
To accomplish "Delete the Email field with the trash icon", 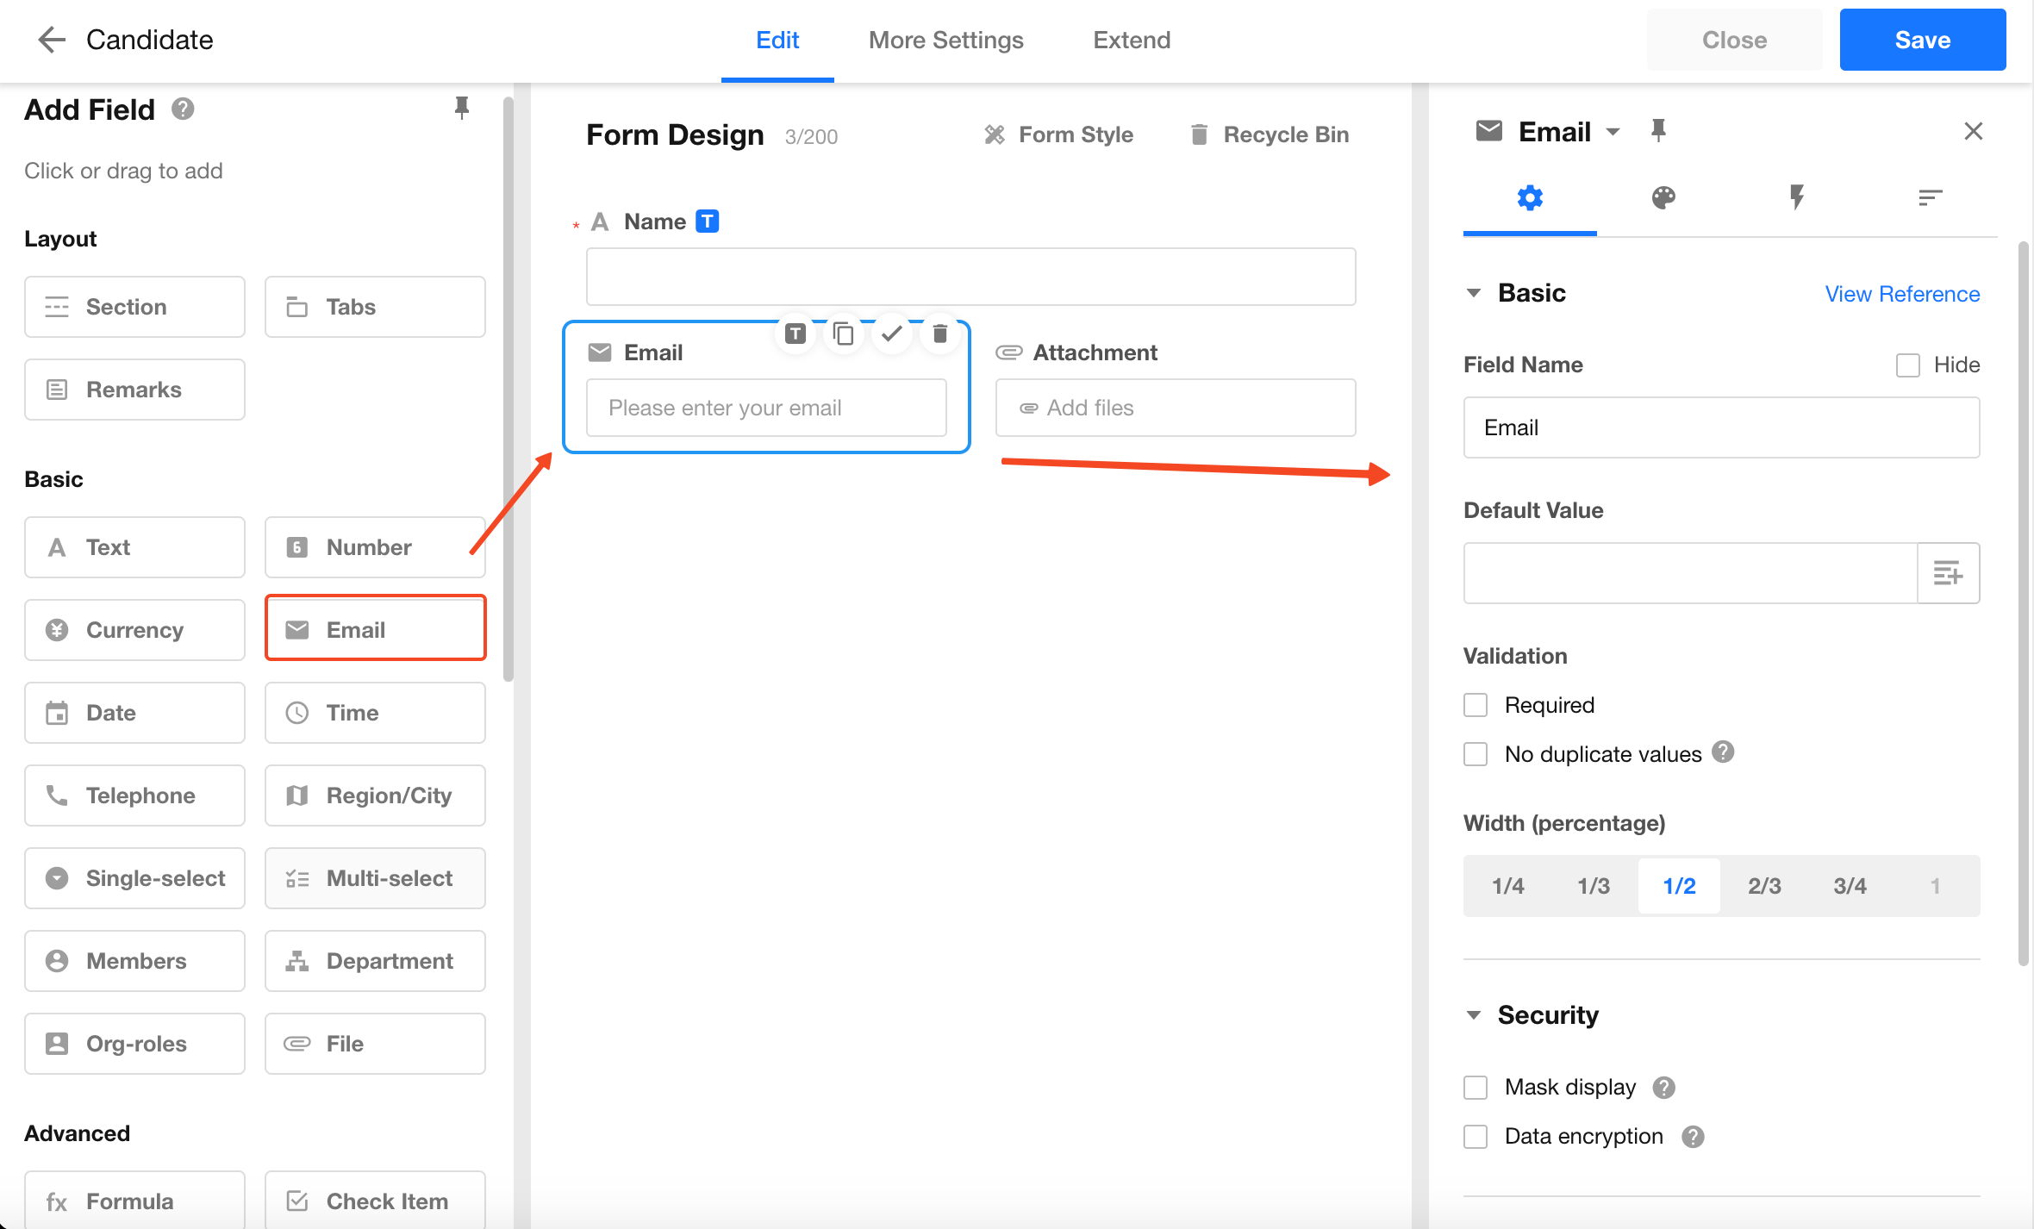I will [x=940, y=334].
